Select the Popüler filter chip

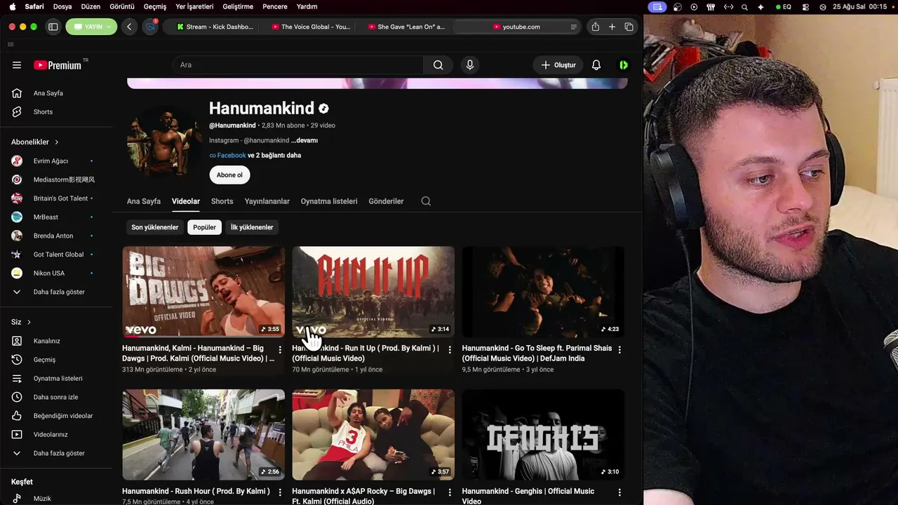205,227
